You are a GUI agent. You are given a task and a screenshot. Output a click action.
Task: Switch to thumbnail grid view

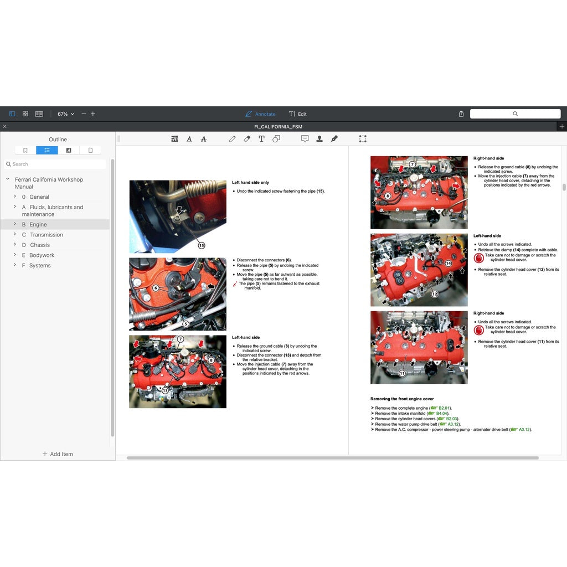(25, 114)
